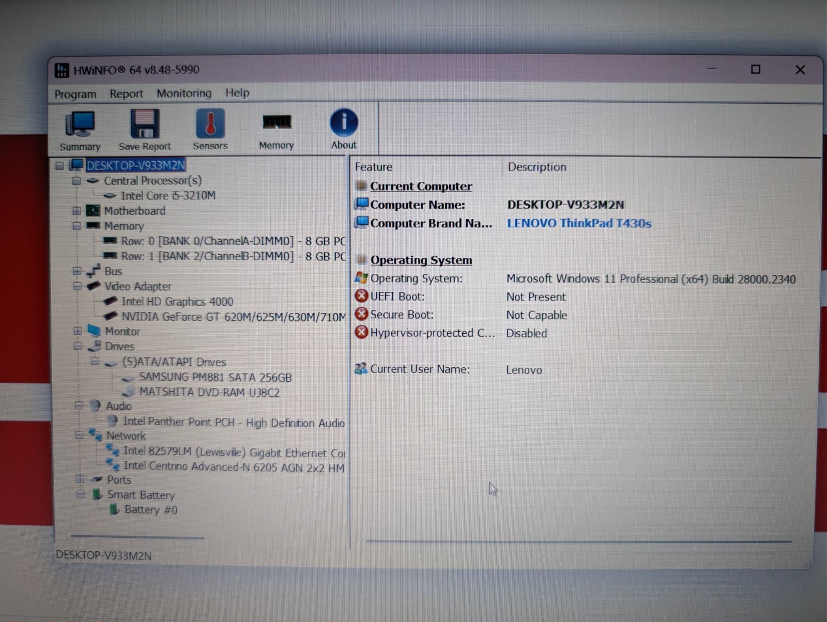Click the UEFI Boot red X icon
Screen dimensions: 827x622
click(x=361, y=296)
